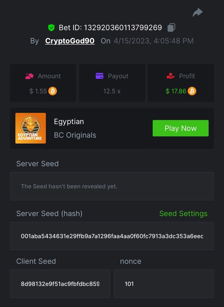The height and width of the screenshot is (307, 224).
Task: Click the green verified shield icon
Action: coord(52,28)
